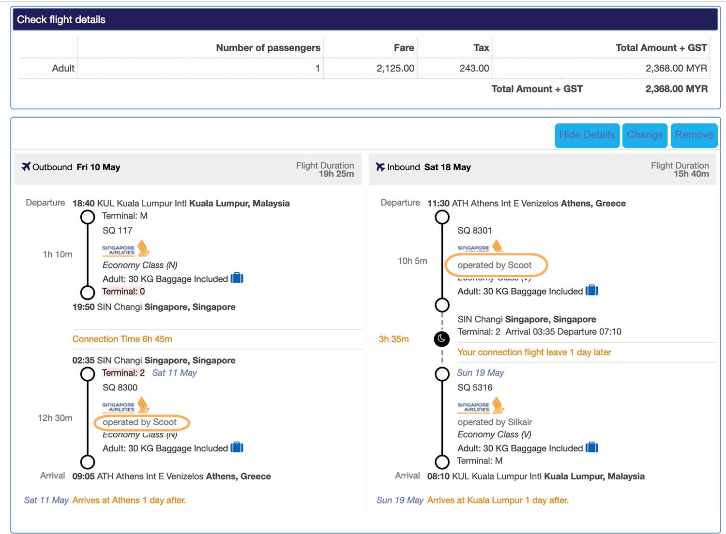726x534 pixels.
Task: Click 'Terminal: 2 Arrival 03:35 Departure 07:10' line
Action: tap(539, 332)
